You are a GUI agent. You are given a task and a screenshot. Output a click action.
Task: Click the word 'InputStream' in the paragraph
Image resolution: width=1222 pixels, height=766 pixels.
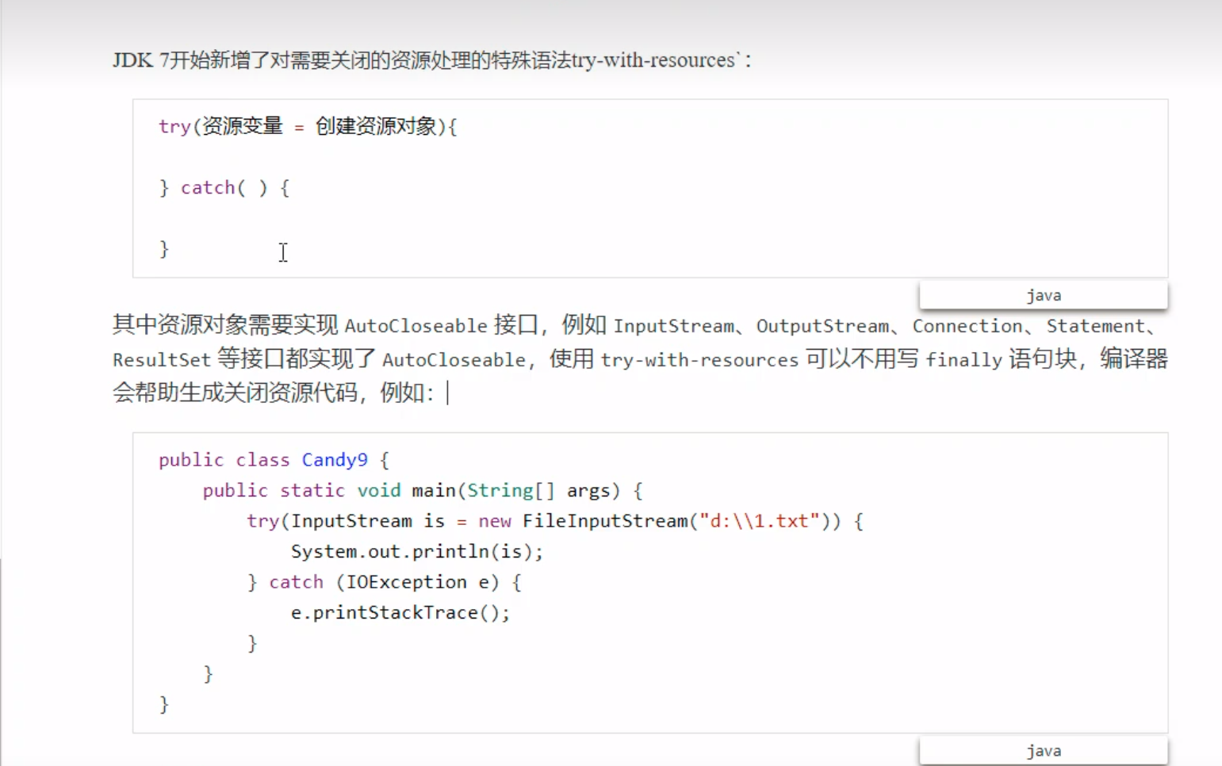tap(673, 326)
